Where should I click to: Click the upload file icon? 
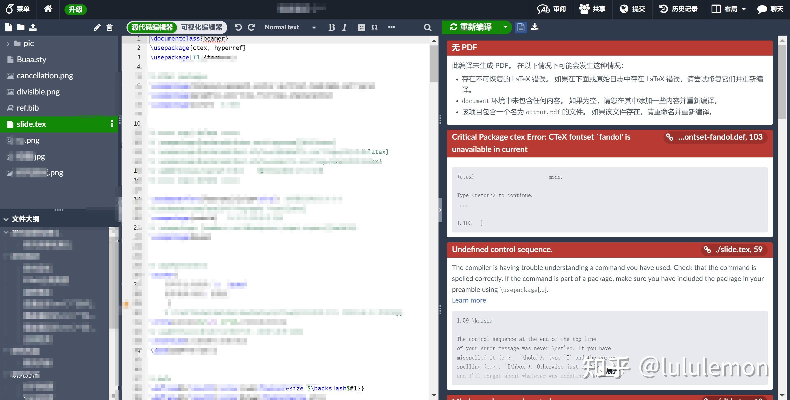pyautogui.click(x=33, y=27)
